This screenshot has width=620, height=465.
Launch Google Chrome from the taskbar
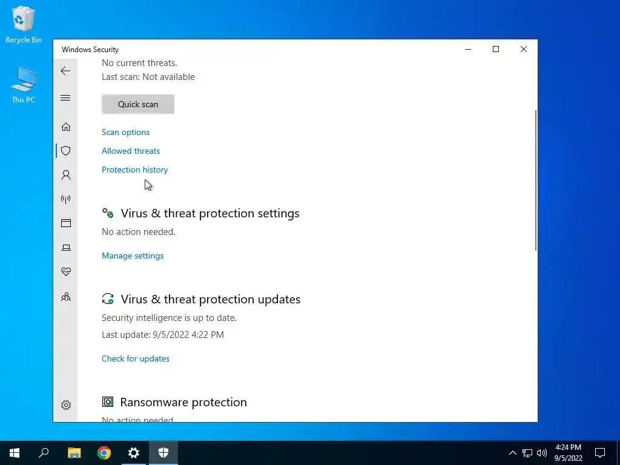click(104, 453)
